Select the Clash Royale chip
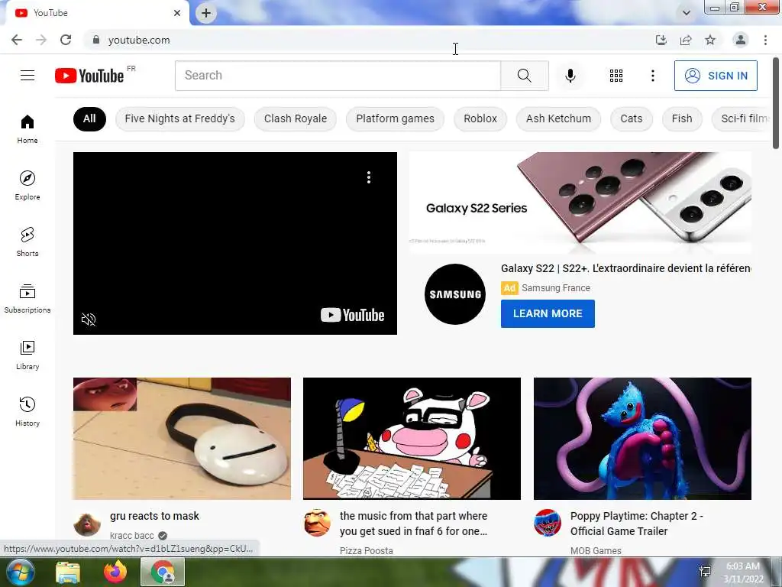This screenshot has height=587, width=782. click(296, 118)
